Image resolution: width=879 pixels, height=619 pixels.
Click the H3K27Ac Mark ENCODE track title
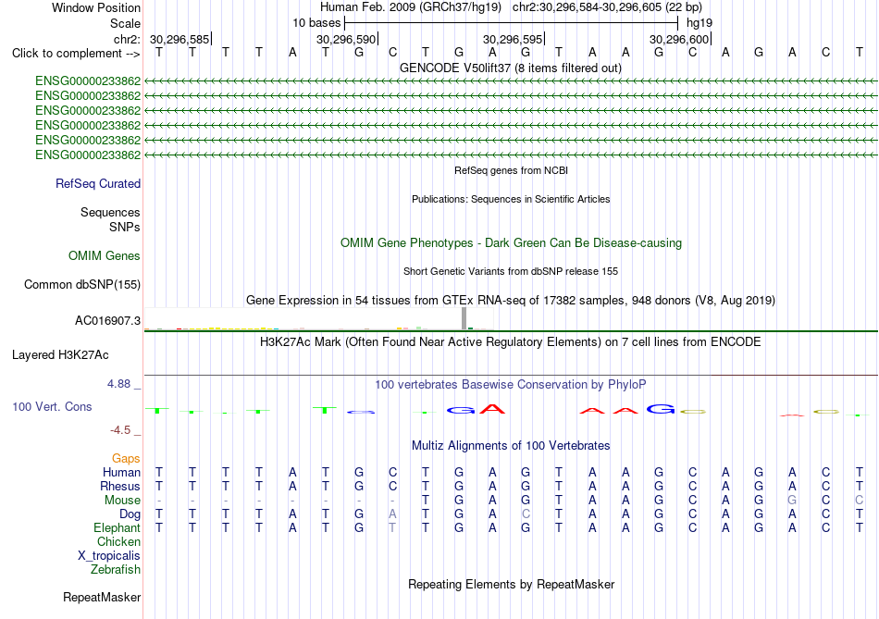pyautogui.click(x=511, y=341)
